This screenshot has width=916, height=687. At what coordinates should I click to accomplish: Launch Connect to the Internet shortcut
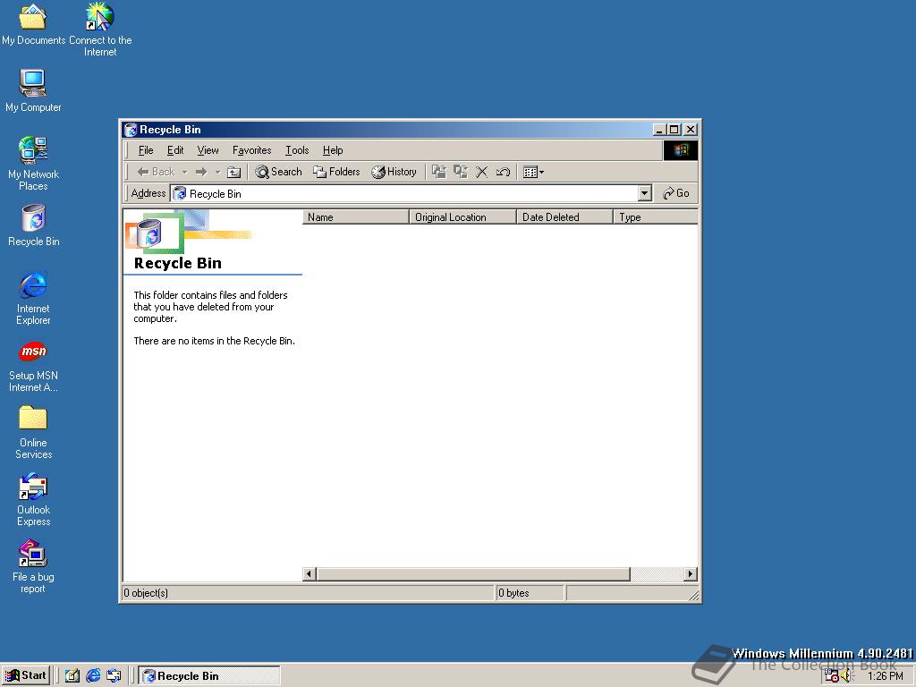[x=100, y=30]
